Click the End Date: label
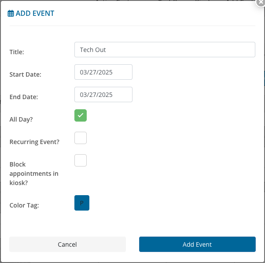This screenshot has height=263, width=265. coord(24,97)
